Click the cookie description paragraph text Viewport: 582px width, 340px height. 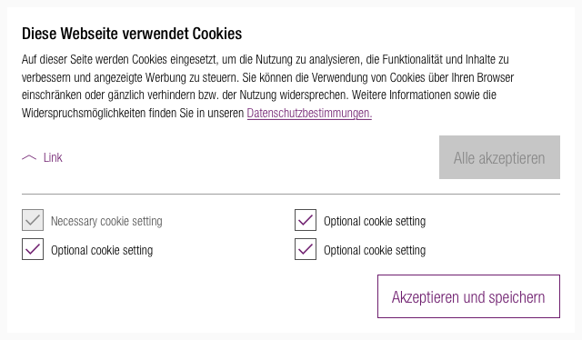(267, 86)
